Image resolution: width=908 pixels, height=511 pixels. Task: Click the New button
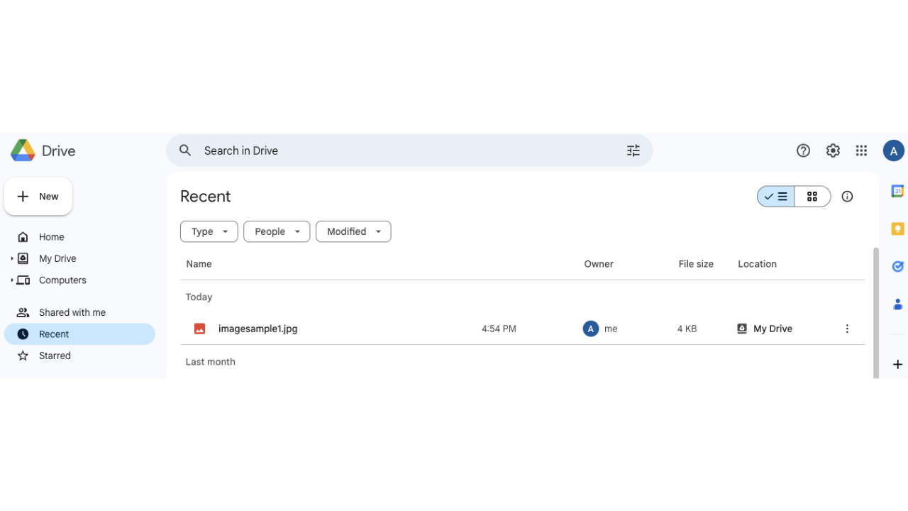[x=38, y=197]
